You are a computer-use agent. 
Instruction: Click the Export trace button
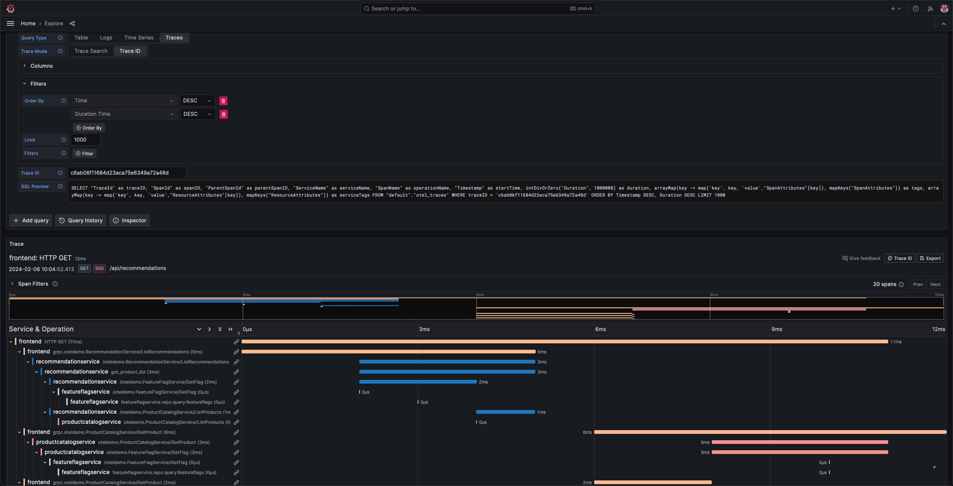[x=930, y=258]
